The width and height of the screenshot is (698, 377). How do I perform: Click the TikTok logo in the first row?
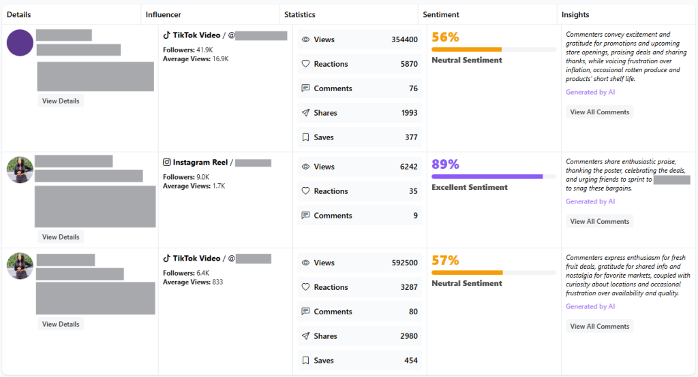[x=166, y=35]
